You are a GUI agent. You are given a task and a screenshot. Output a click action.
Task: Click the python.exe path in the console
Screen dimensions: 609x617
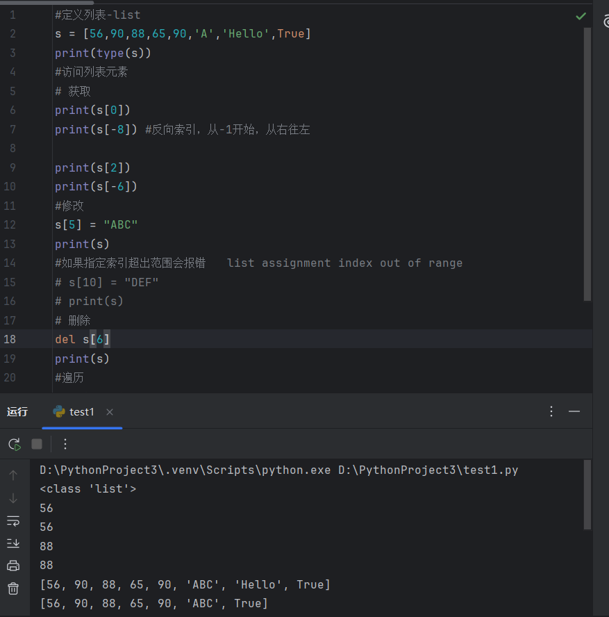pos(185,470)
